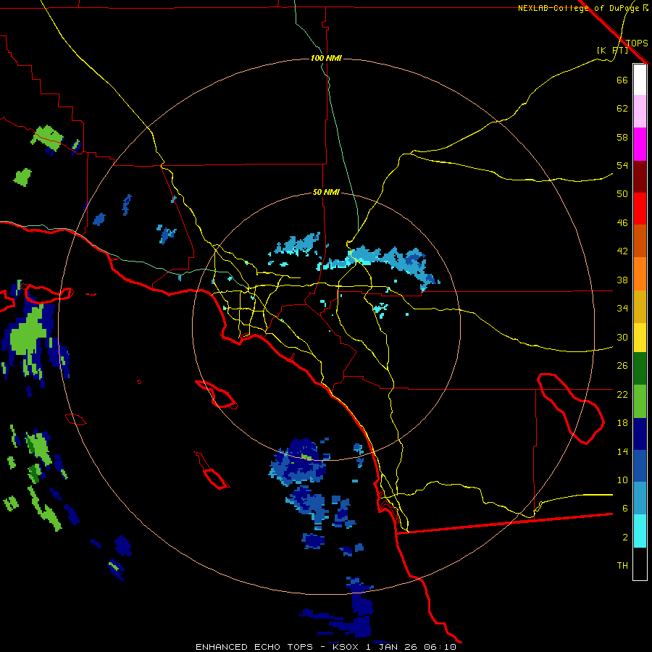The height and width of the screenshot is (652, 652).
Task: Click the black TH legend swatch
Action: coord(640,564)
